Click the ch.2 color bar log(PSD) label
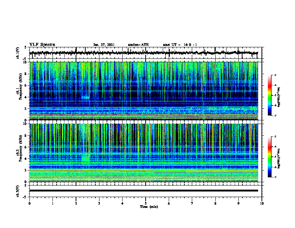 [279, 158]
